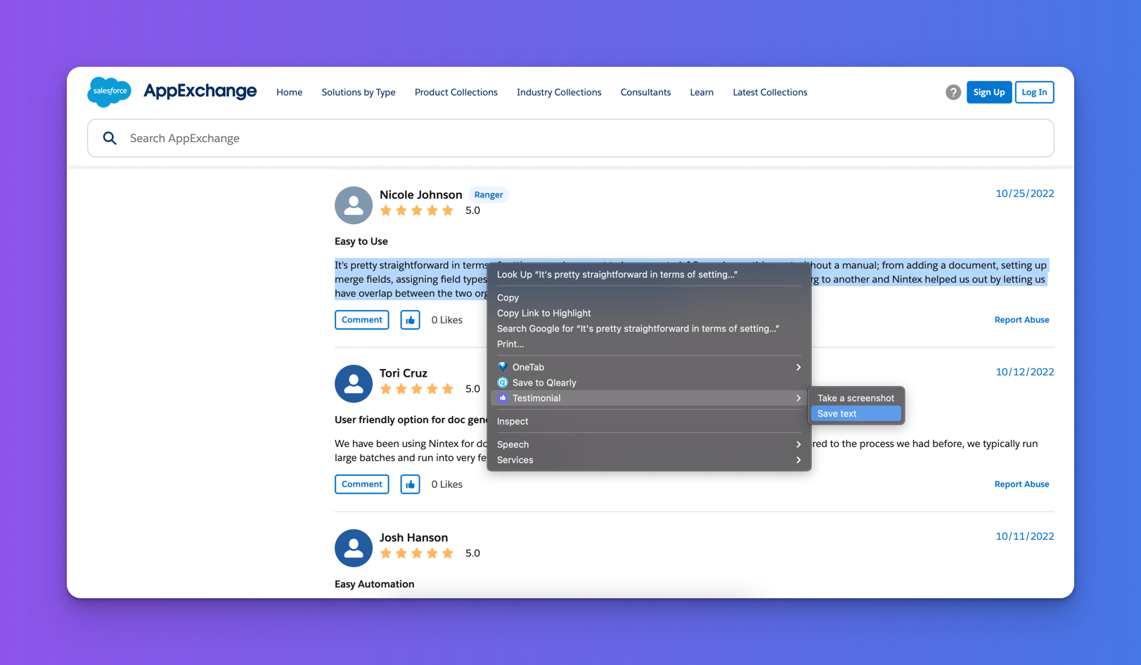
Task: Click the Josh Hanson reviewer name
Action: [x=413, y=538]
